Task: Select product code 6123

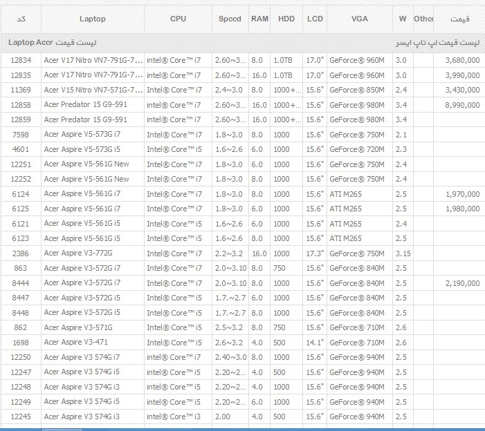Action: point(21,239)
